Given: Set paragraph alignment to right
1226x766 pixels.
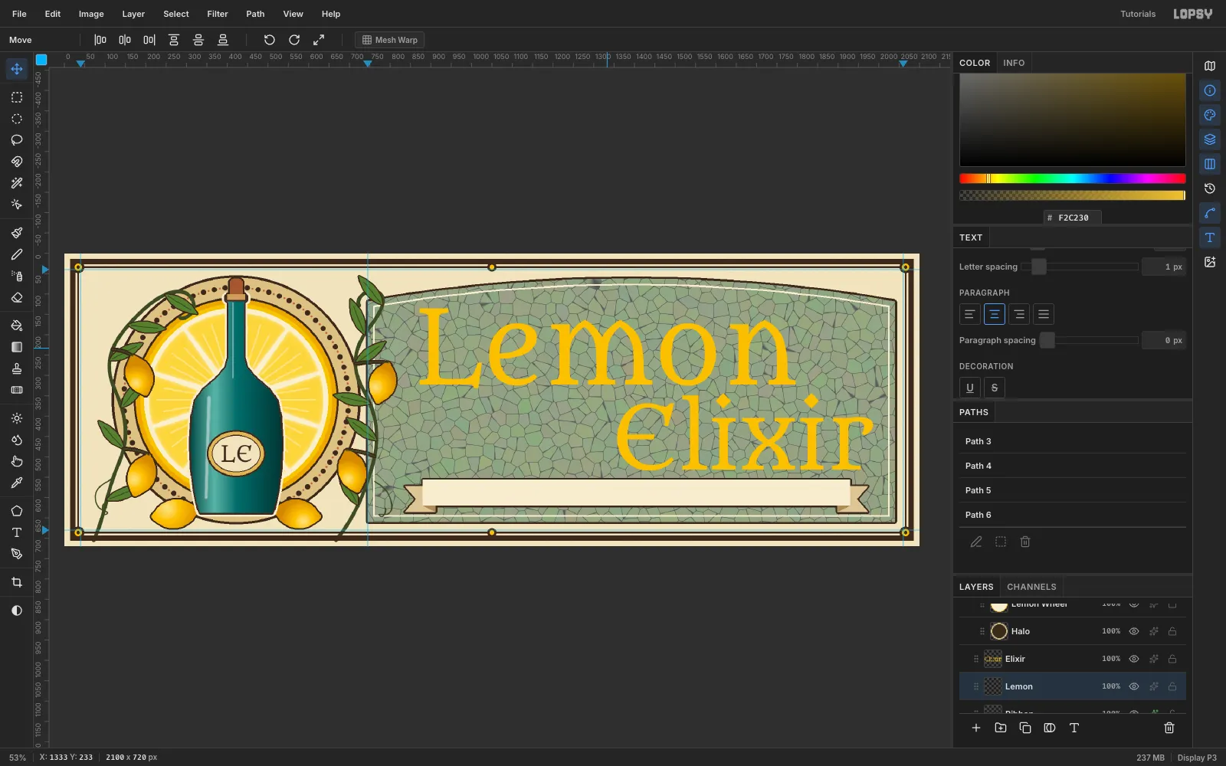Looking at the screenshot, I should [1019, 314].
